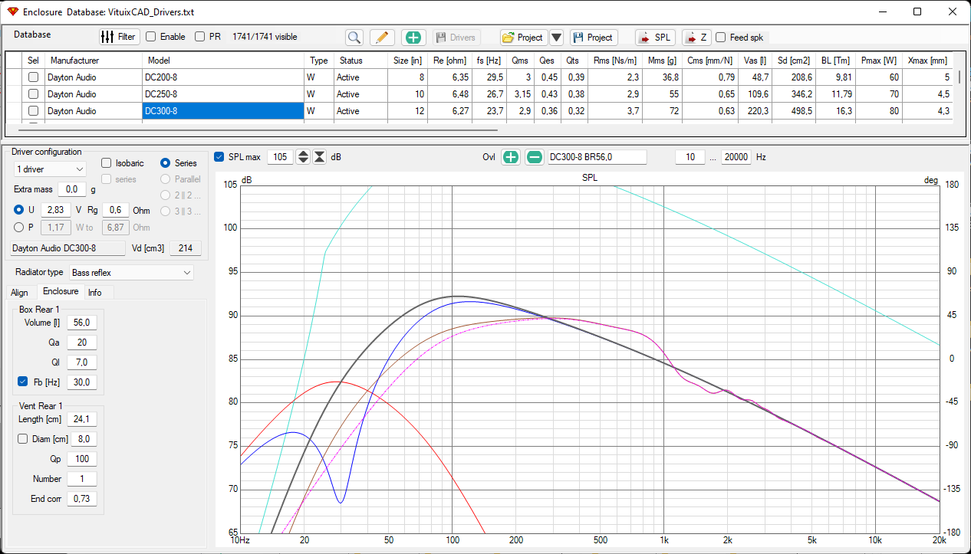
Task: Add overlay with green plus button
Action: pyautogui.click(x=510, y=157)
